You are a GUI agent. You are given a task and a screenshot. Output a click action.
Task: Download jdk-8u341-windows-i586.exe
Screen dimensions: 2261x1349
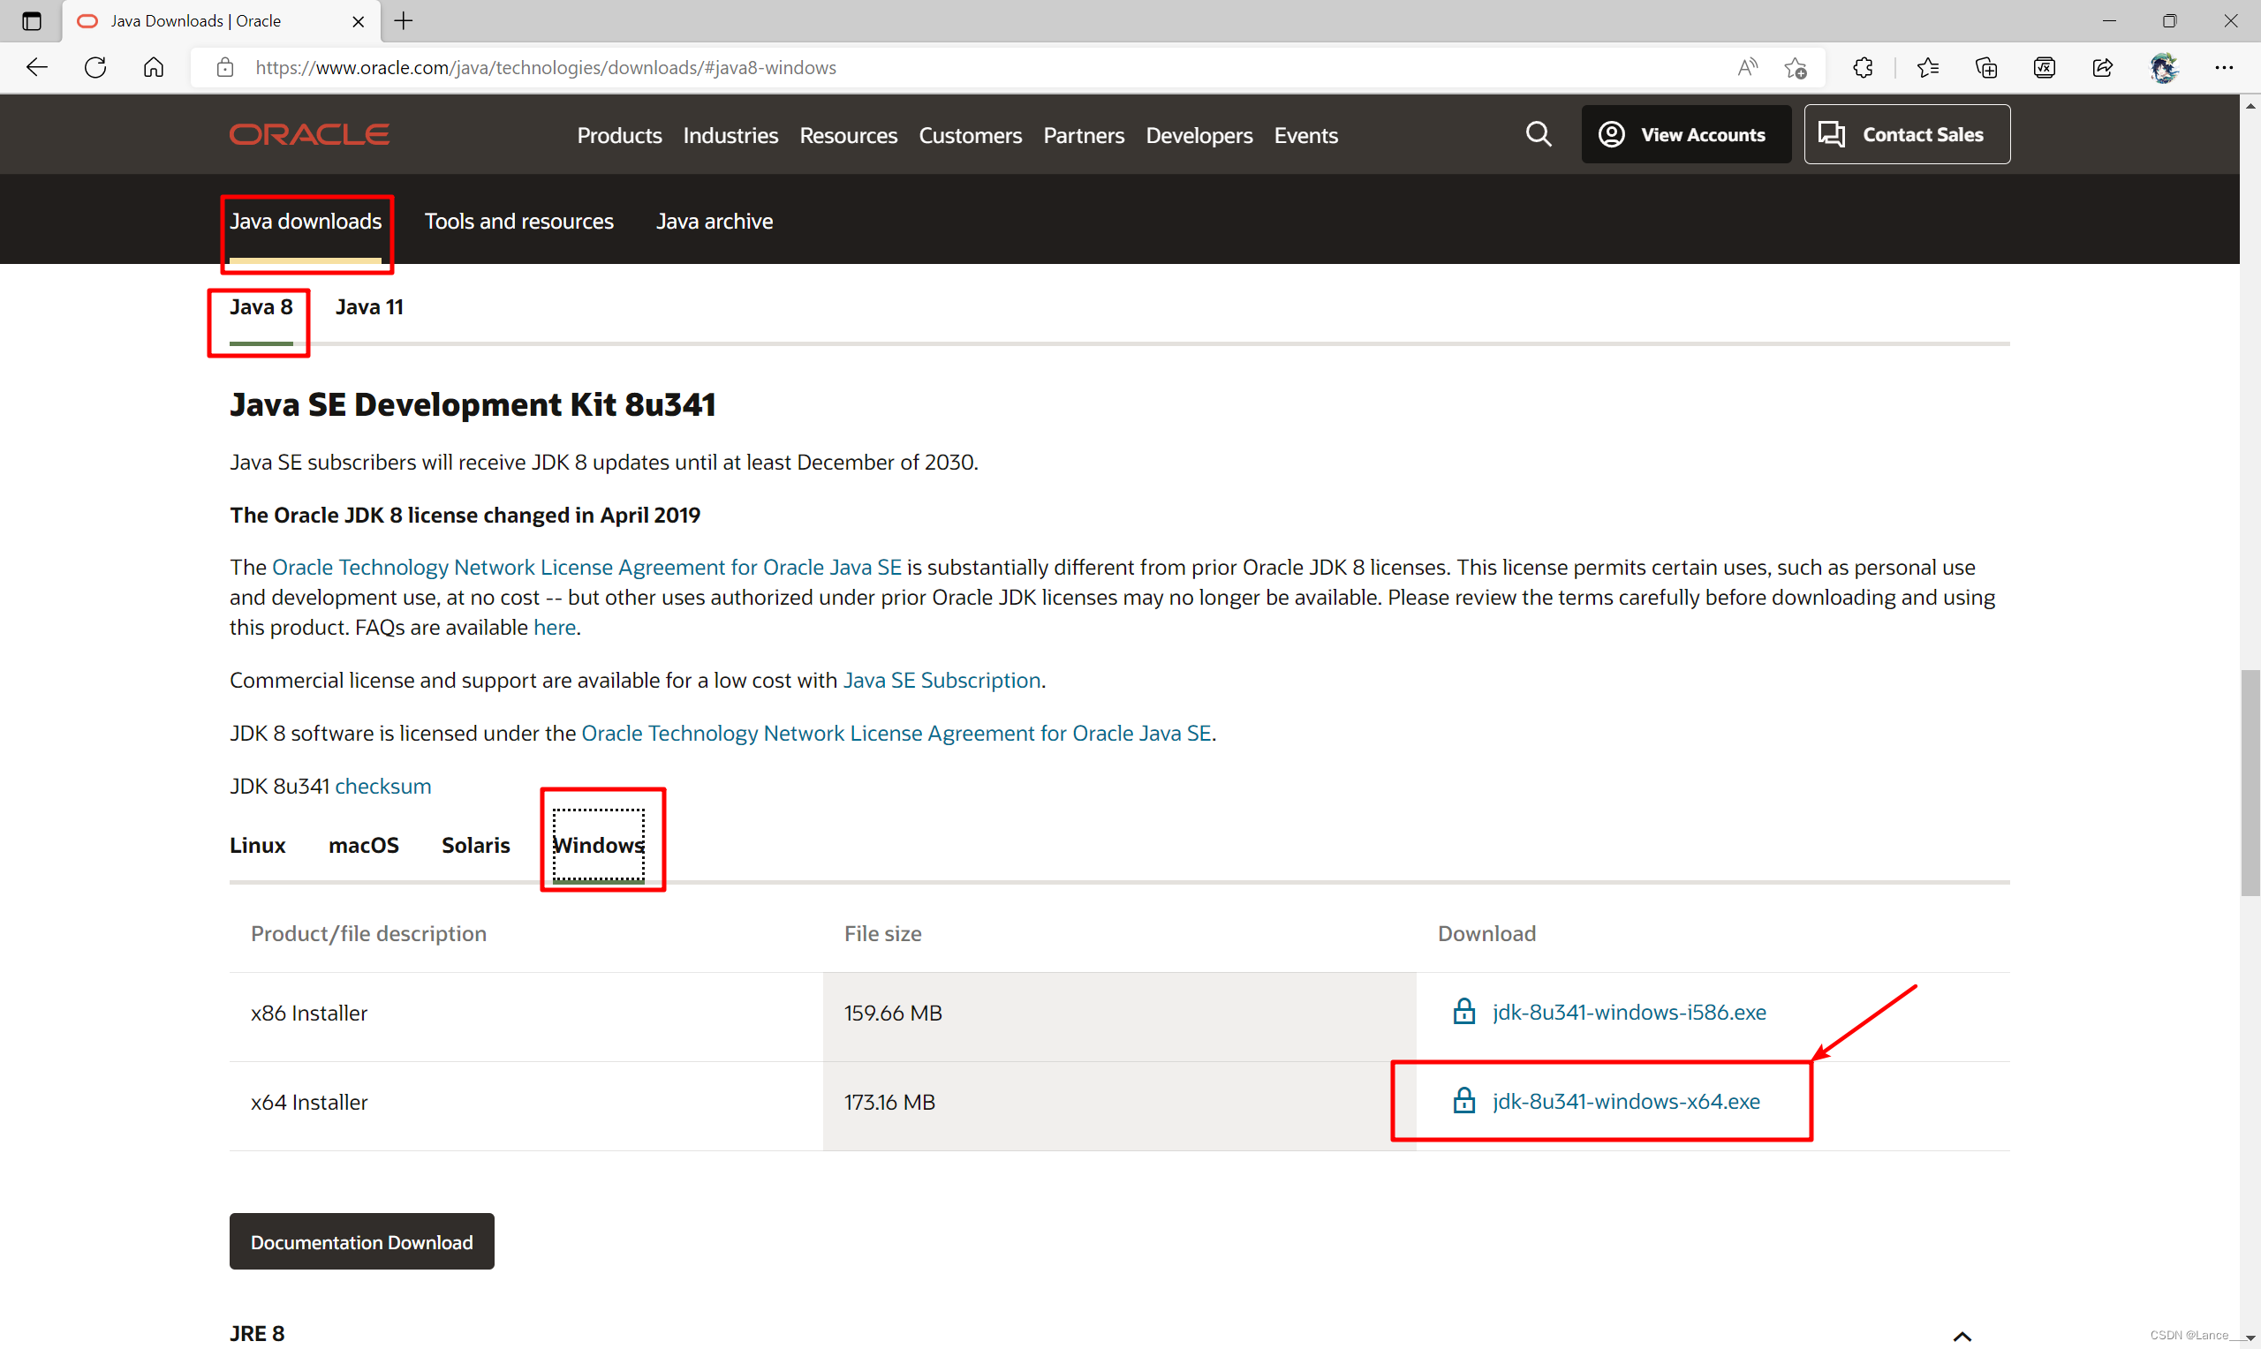1630,1012
